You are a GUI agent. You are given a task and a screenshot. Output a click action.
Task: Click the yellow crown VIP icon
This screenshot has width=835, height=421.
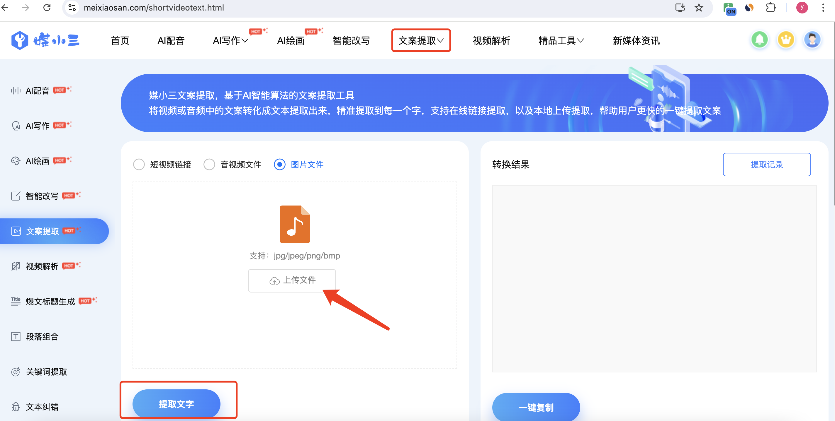[x=786, y=40]
